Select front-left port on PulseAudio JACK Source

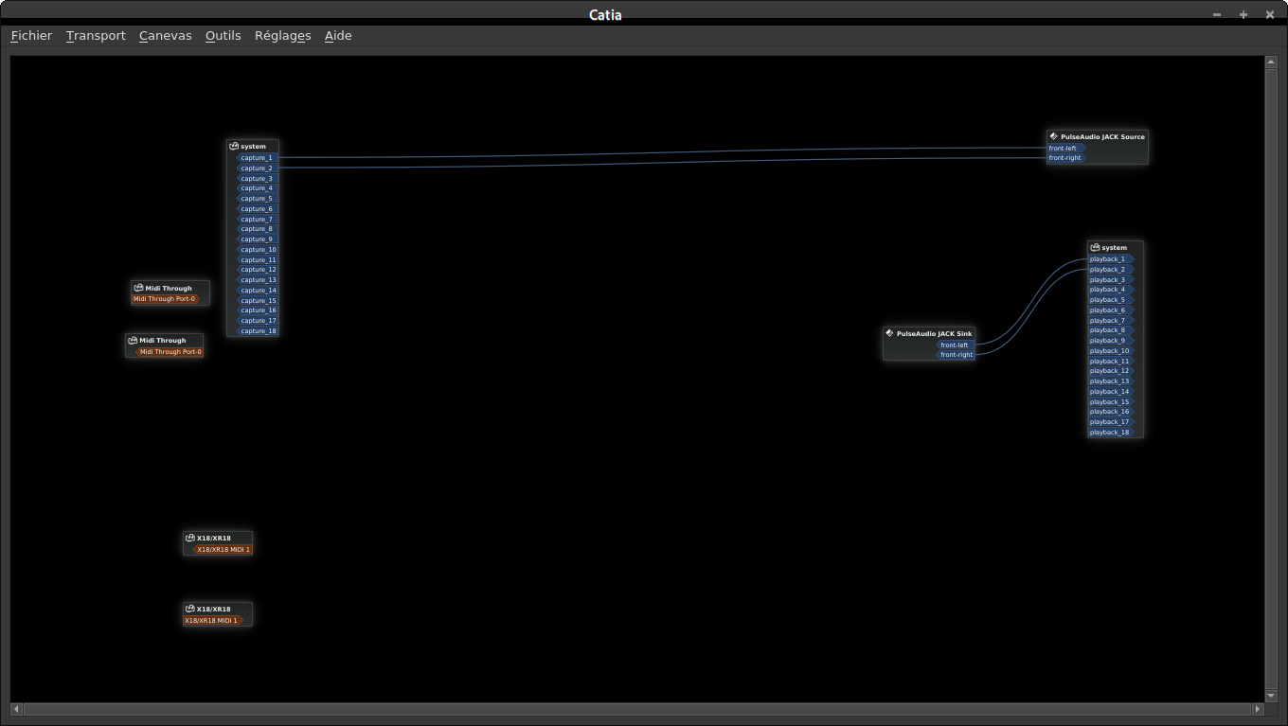1066,149
